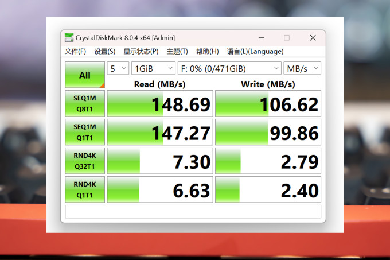Open the MB/s unit dropdown
The image size is (390, 260).
pos(302,68)
